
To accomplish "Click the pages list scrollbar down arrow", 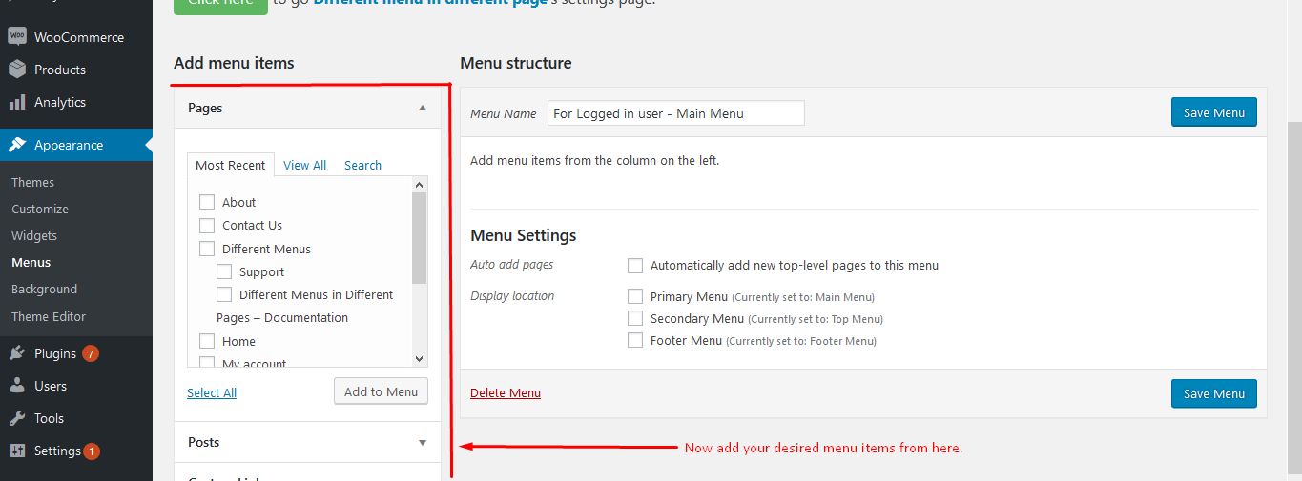I will tap(419, 358).
